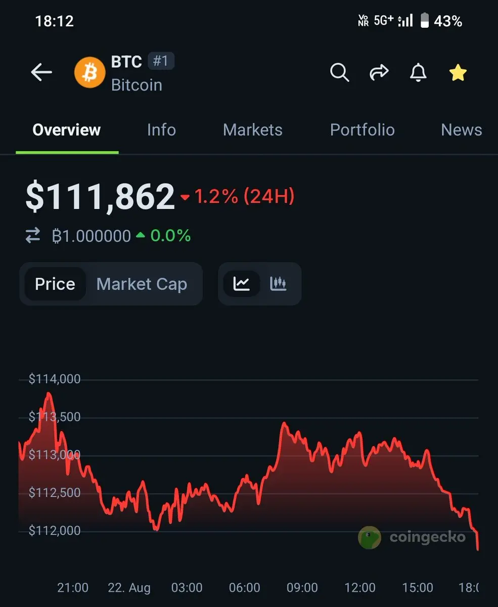498x607 pixels.
Task: Tap the currency swap arrows icon
Action: [33, 236]
